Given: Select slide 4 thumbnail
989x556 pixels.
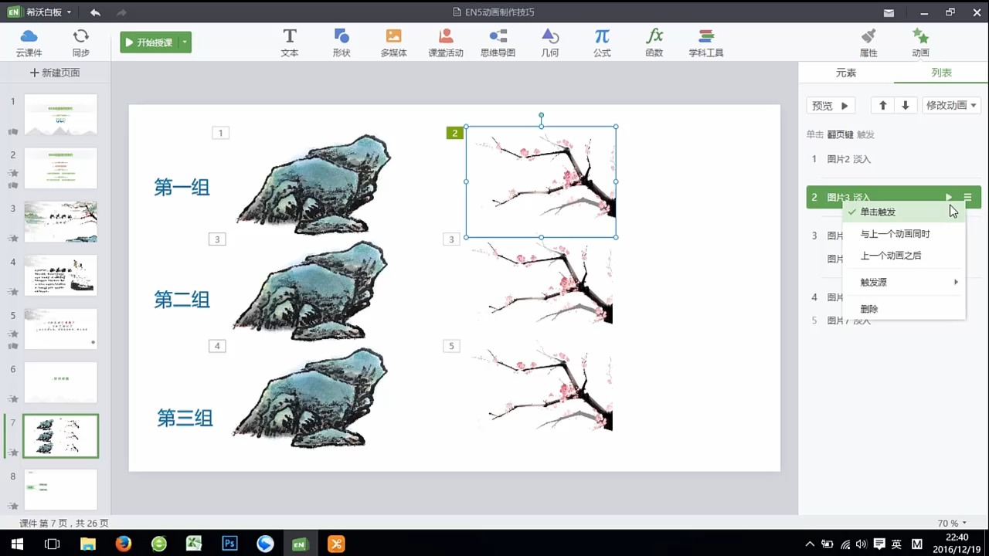Looking at the screenshot, I should point(61,275).
